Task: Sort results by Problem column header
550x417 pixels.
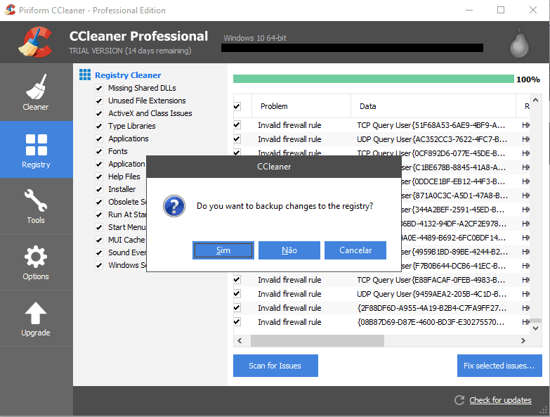Action: tap(301, 106)
